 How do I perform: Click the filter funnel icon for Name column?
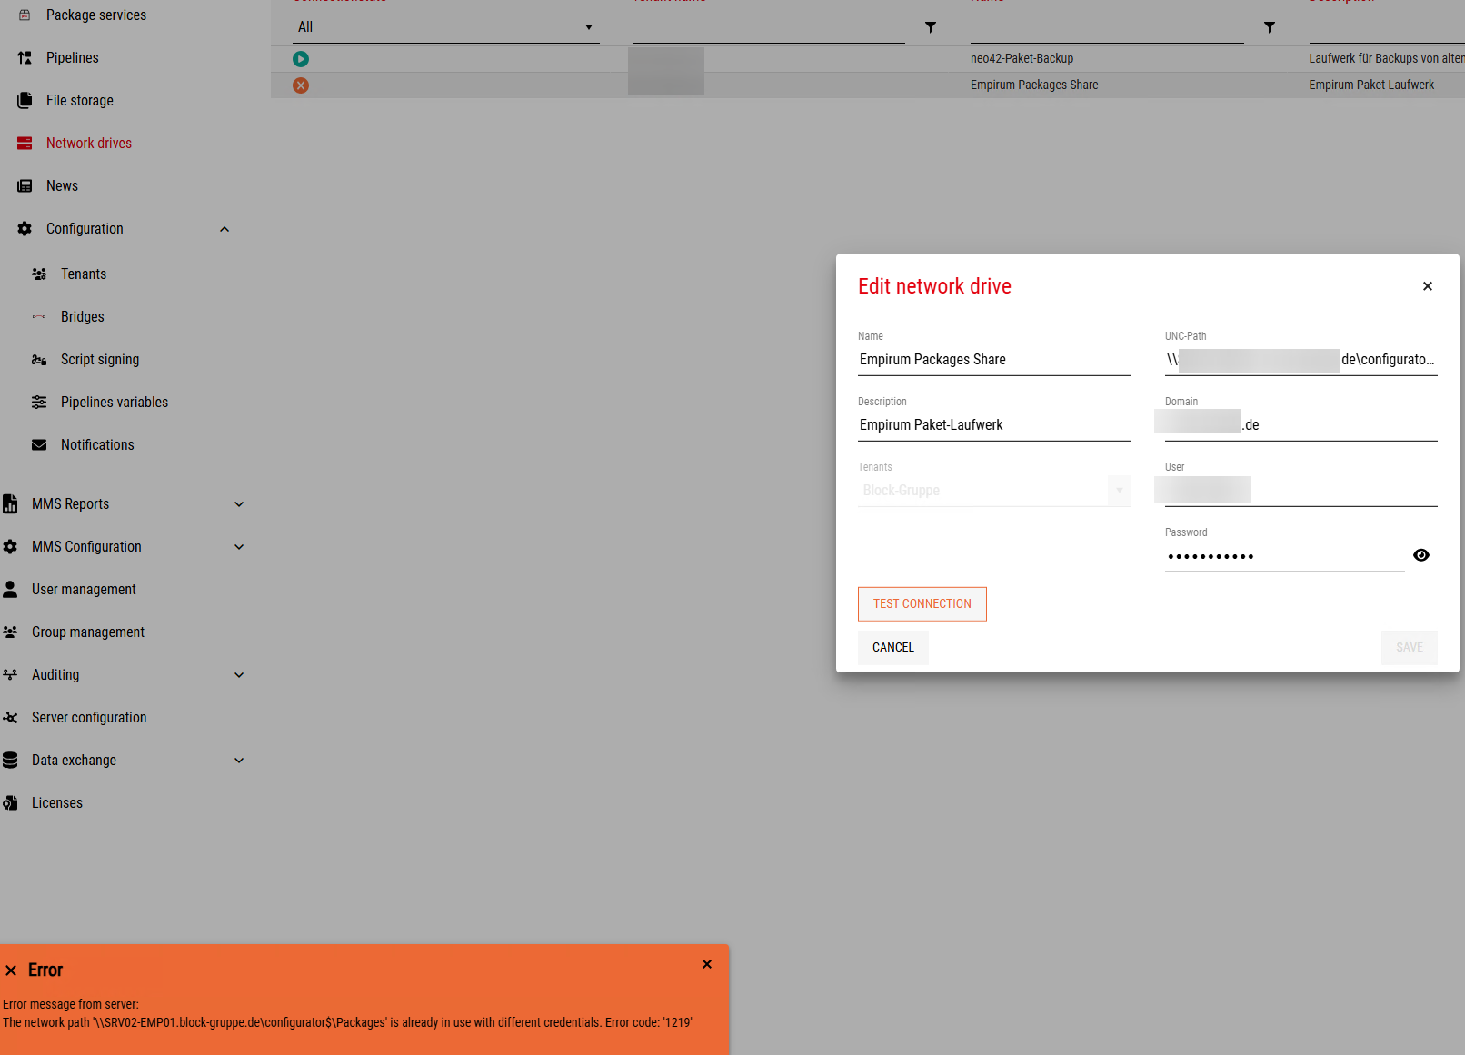click(x=1270, y=27)
